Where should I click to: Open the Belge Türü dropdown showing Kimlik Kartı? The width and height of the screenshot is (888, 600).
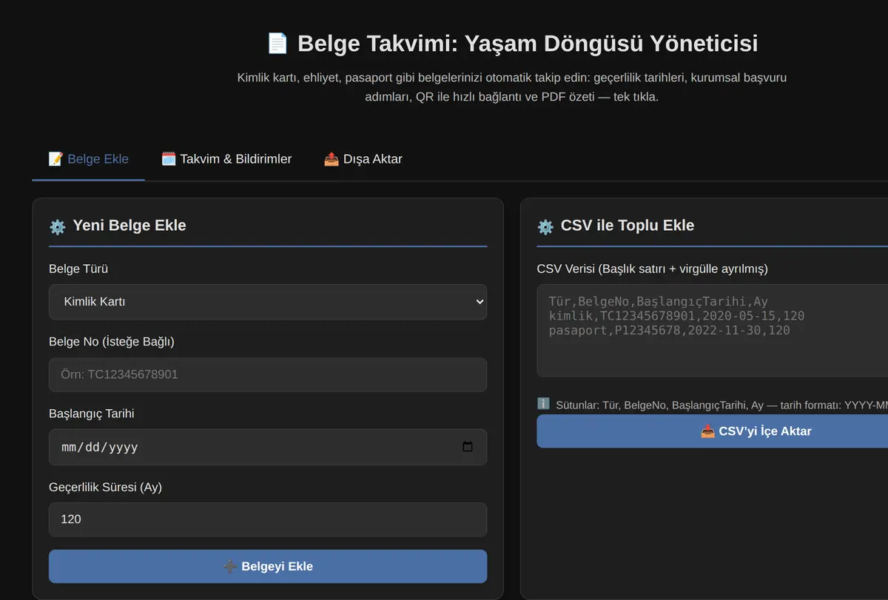tap(268, 302)
